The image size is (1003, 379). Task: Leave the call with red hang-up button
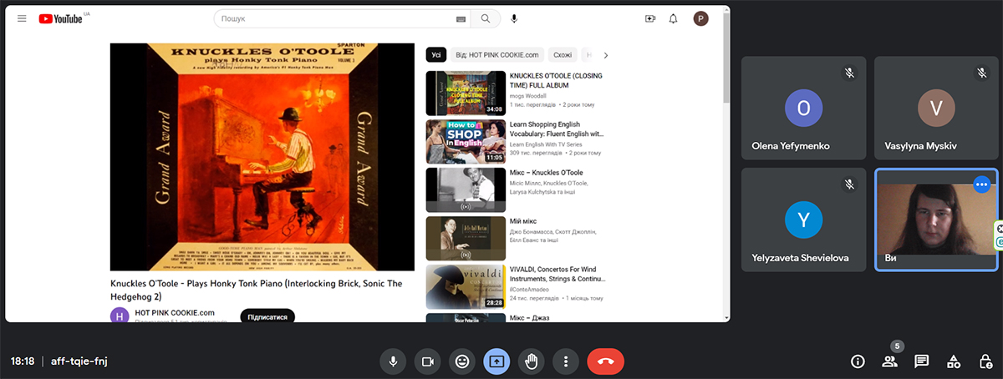(605, 361)
